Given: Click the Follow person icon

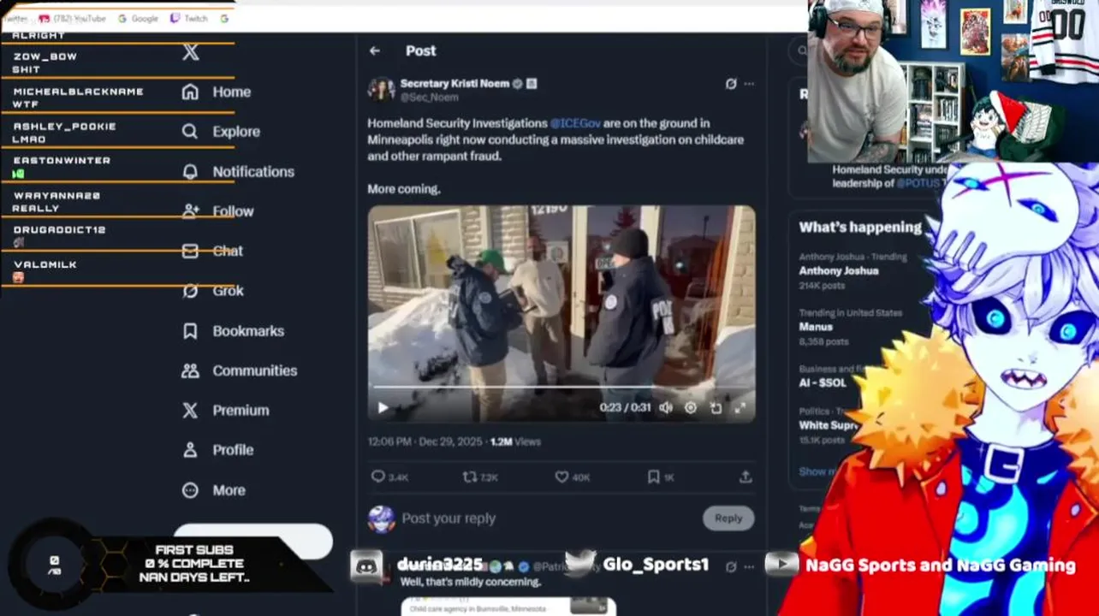Looking at the screenshot, I should pos(190,211).
